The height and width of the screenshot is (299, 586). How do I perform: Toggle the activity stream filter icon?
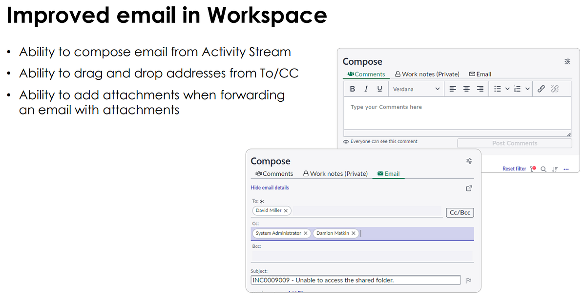coord(532,168)
